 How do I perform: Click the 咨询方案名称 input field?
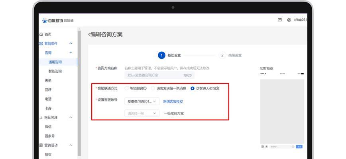159,75
